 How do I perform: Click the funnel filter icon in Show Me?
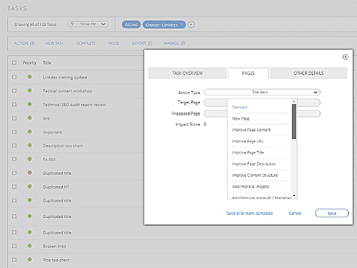(72, 24)
